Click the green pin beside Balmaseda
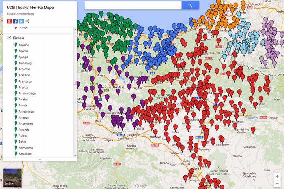Image resolution: width=284 pixels, height=189 pixels. tap(16, 148)
